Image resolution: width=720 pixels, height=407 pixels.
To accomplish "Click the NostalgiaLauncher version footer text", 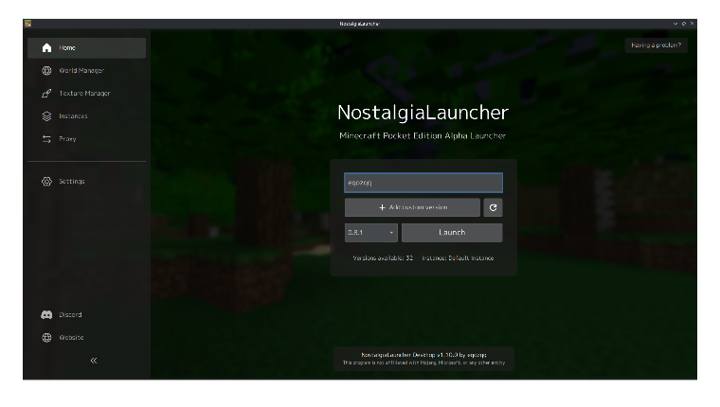I will [x=423, y=355].
